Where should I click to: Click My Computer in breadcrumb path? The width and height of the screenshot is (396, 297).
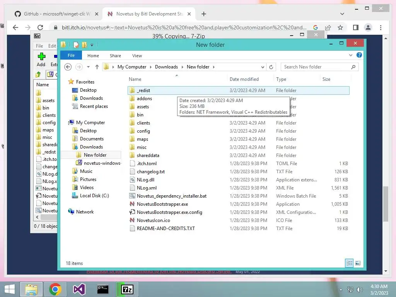tap(132, 67)
